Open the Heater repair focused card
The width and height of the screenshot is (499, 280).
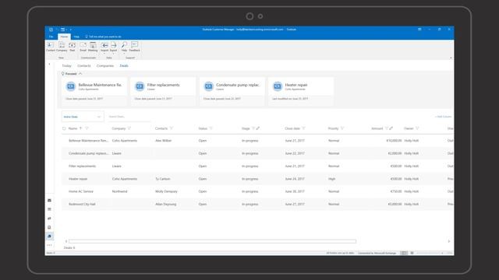pos(301,91)
